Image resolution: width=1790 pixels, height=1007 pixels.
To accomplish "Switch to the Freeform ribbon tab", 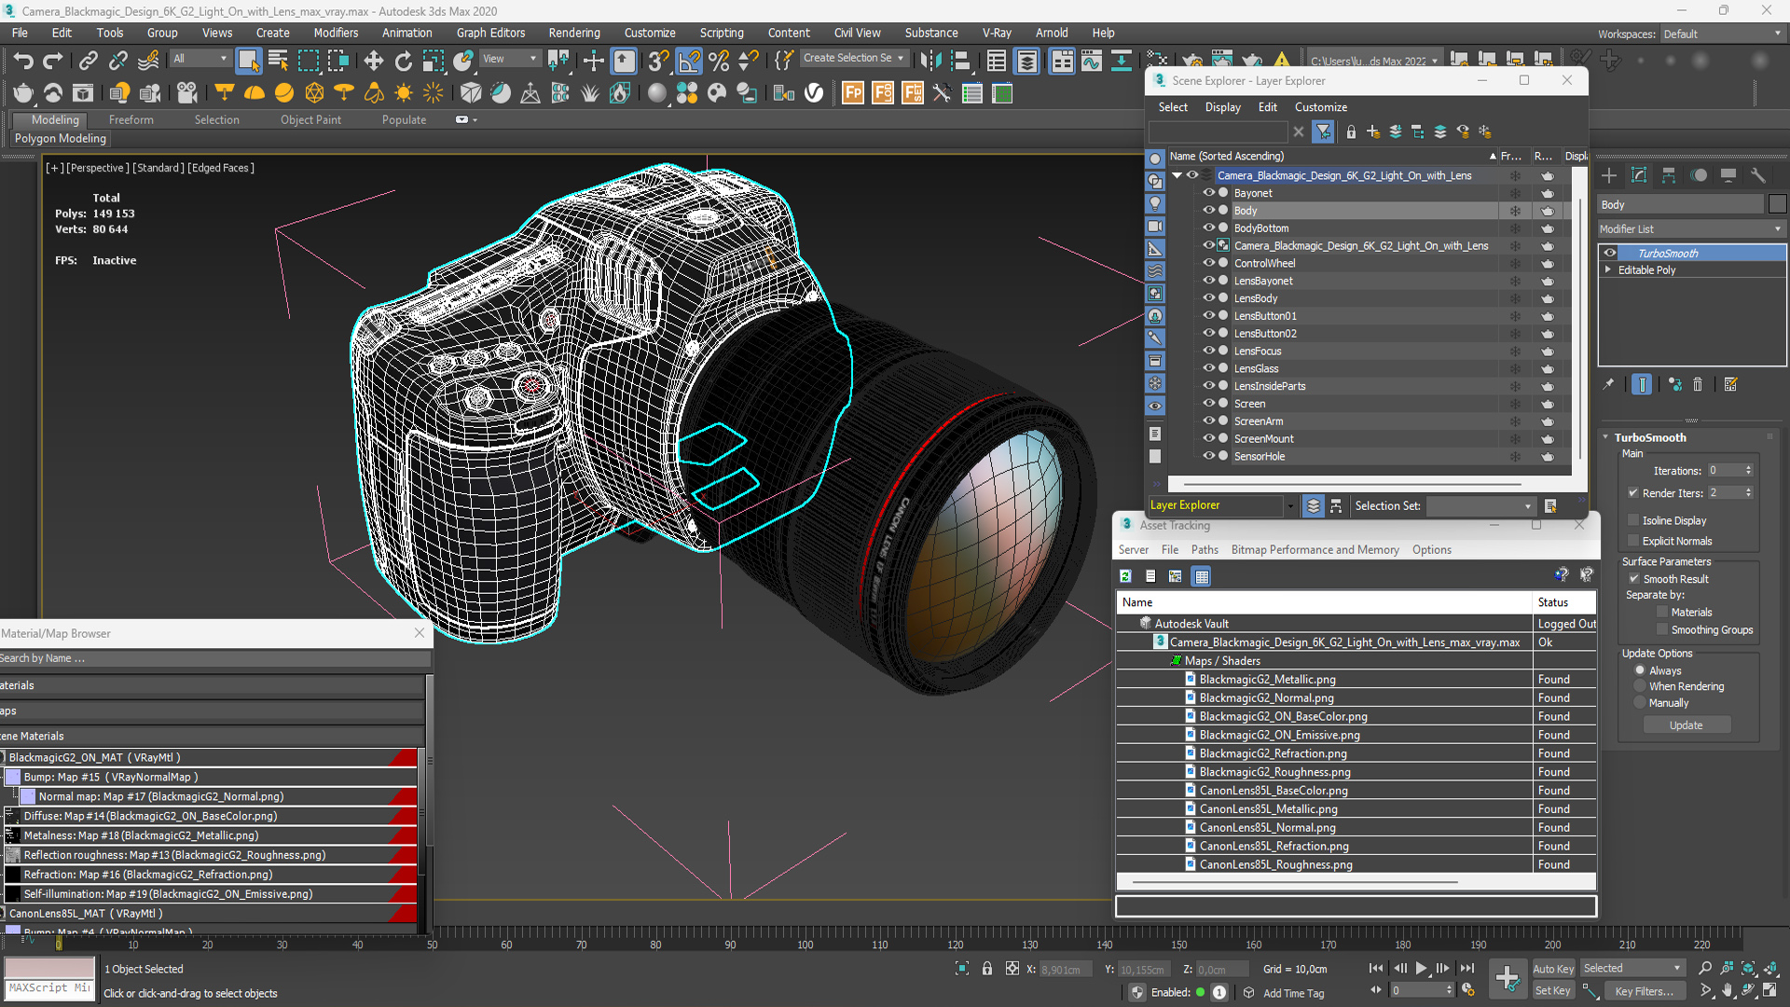I will [x=131, y=120].
